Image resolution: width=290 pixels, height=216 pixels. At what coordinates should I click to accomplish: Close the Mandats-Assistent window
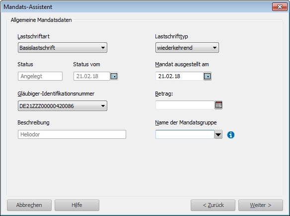[x=280, y=7]
